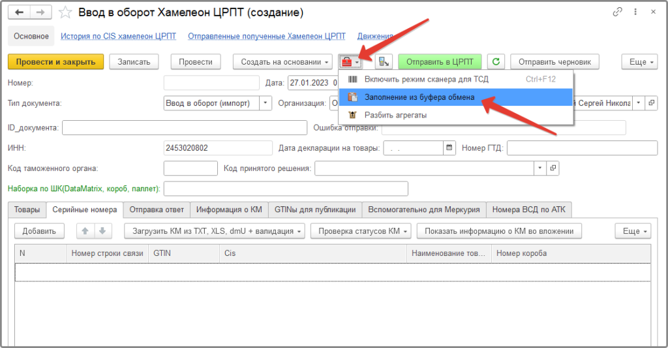Click Провести и закрыть button

coord(56,62)
